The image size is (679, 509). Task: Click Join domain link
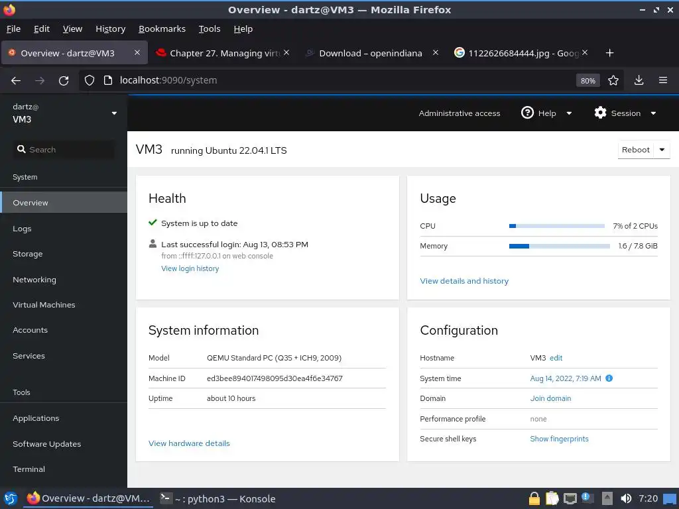coord(550,398)
